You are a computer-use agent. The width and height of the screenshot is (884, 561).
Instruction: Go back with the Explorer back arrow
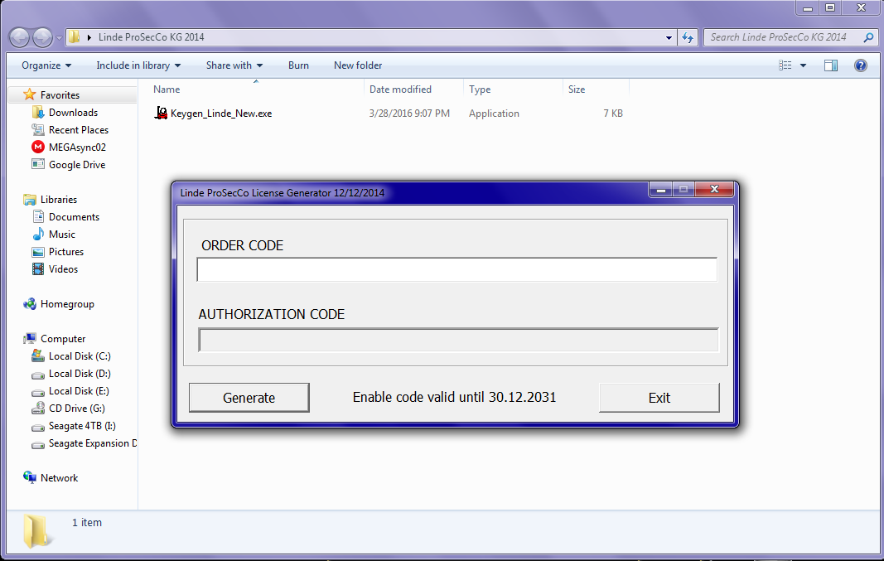click(19, 37)
